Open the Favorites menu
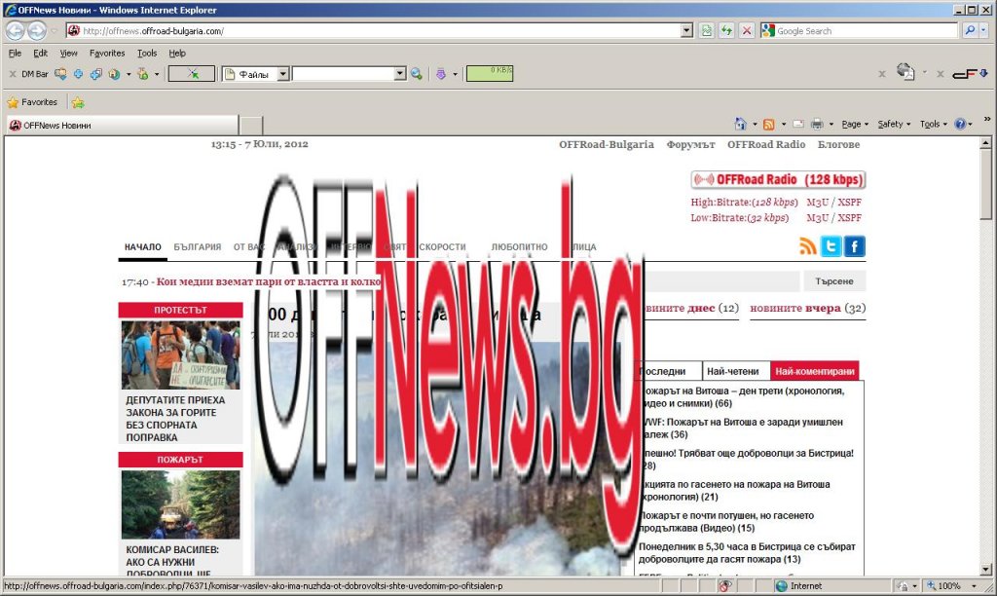This screenshot has width=997, height=596. (x=107, y=53)
